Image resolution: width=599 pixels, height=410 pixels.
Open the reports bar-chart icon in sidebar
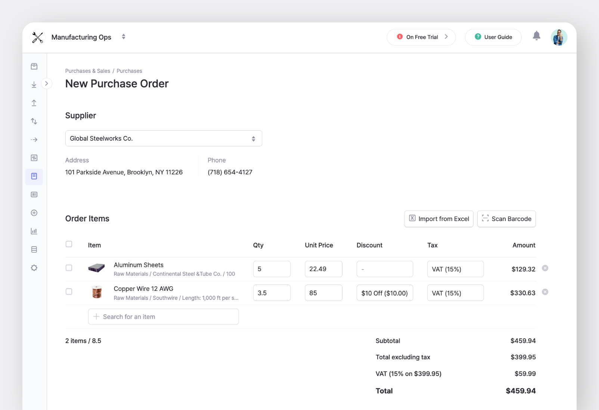coord(34,231)
